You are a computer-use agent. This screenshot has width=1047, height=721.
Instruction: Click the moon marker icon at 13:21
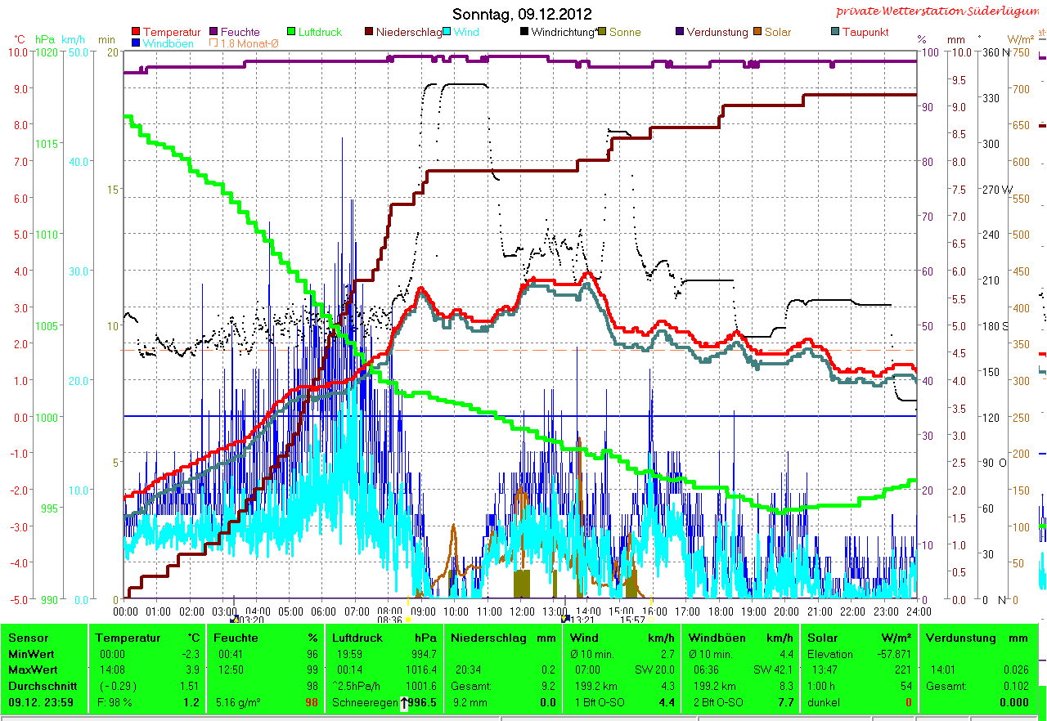click(565, 620)
